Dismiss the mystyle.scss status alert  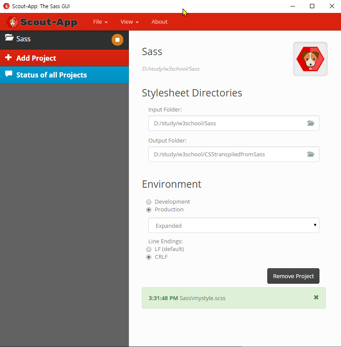click(316, 297)
